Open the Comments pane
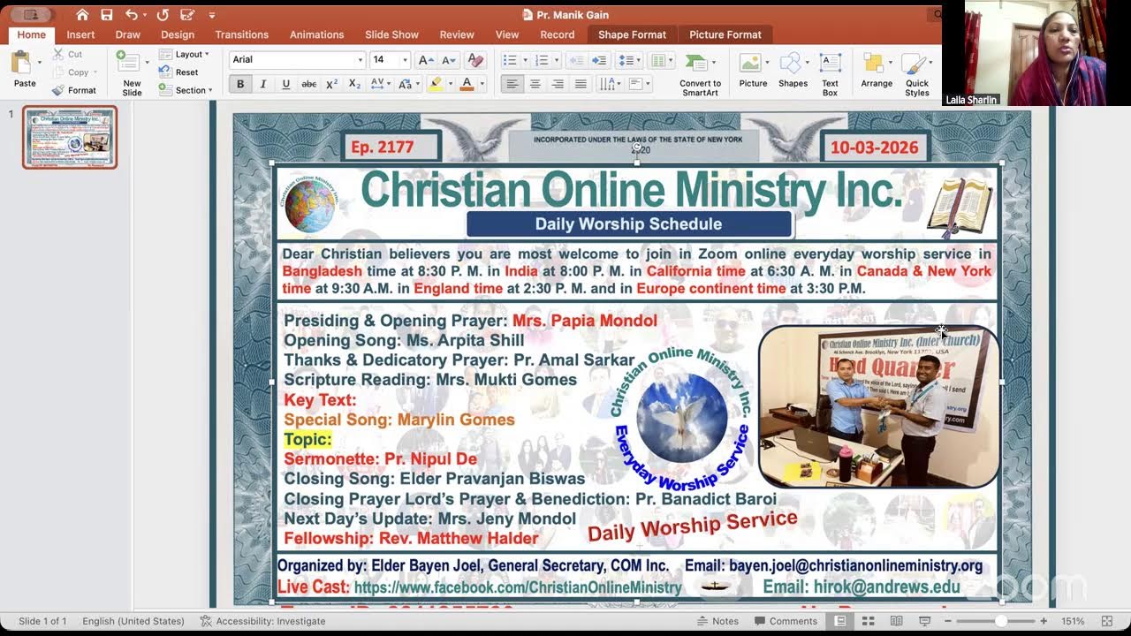The image size is (1131, 636). 785,621
